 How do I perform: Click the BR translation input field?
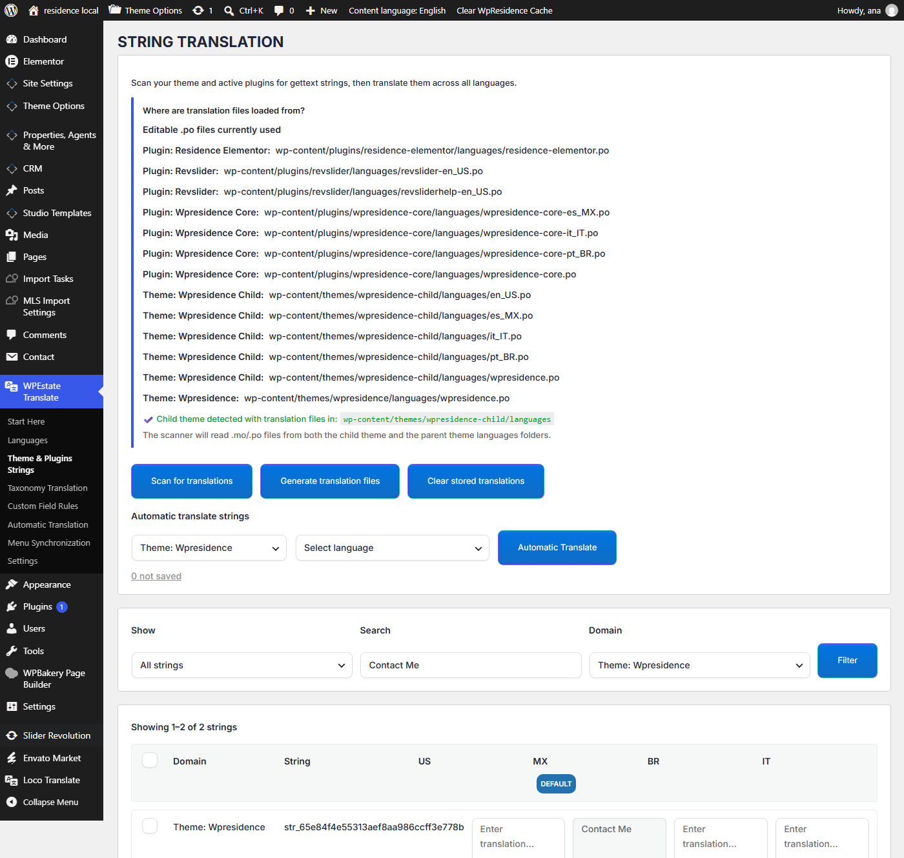click(721, 838)
